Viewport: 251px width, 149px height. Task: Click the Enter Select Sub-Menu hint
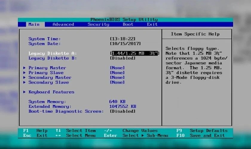tap(136, 136)
